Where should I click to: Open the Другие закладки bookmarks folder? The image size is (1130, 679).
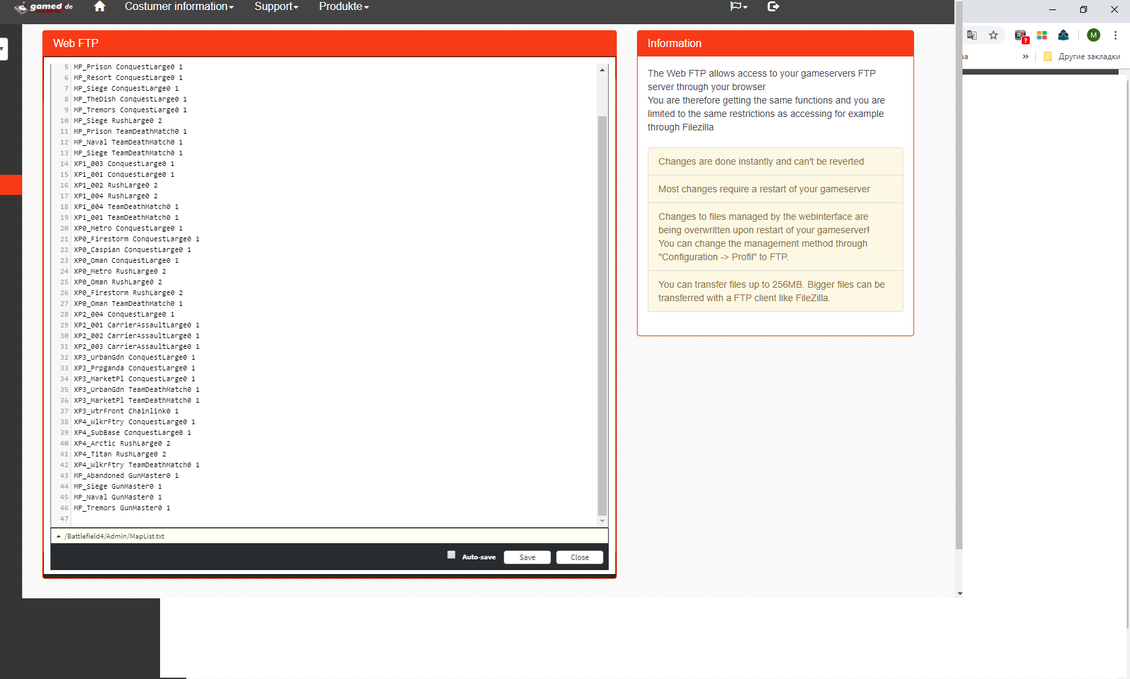1082,56
